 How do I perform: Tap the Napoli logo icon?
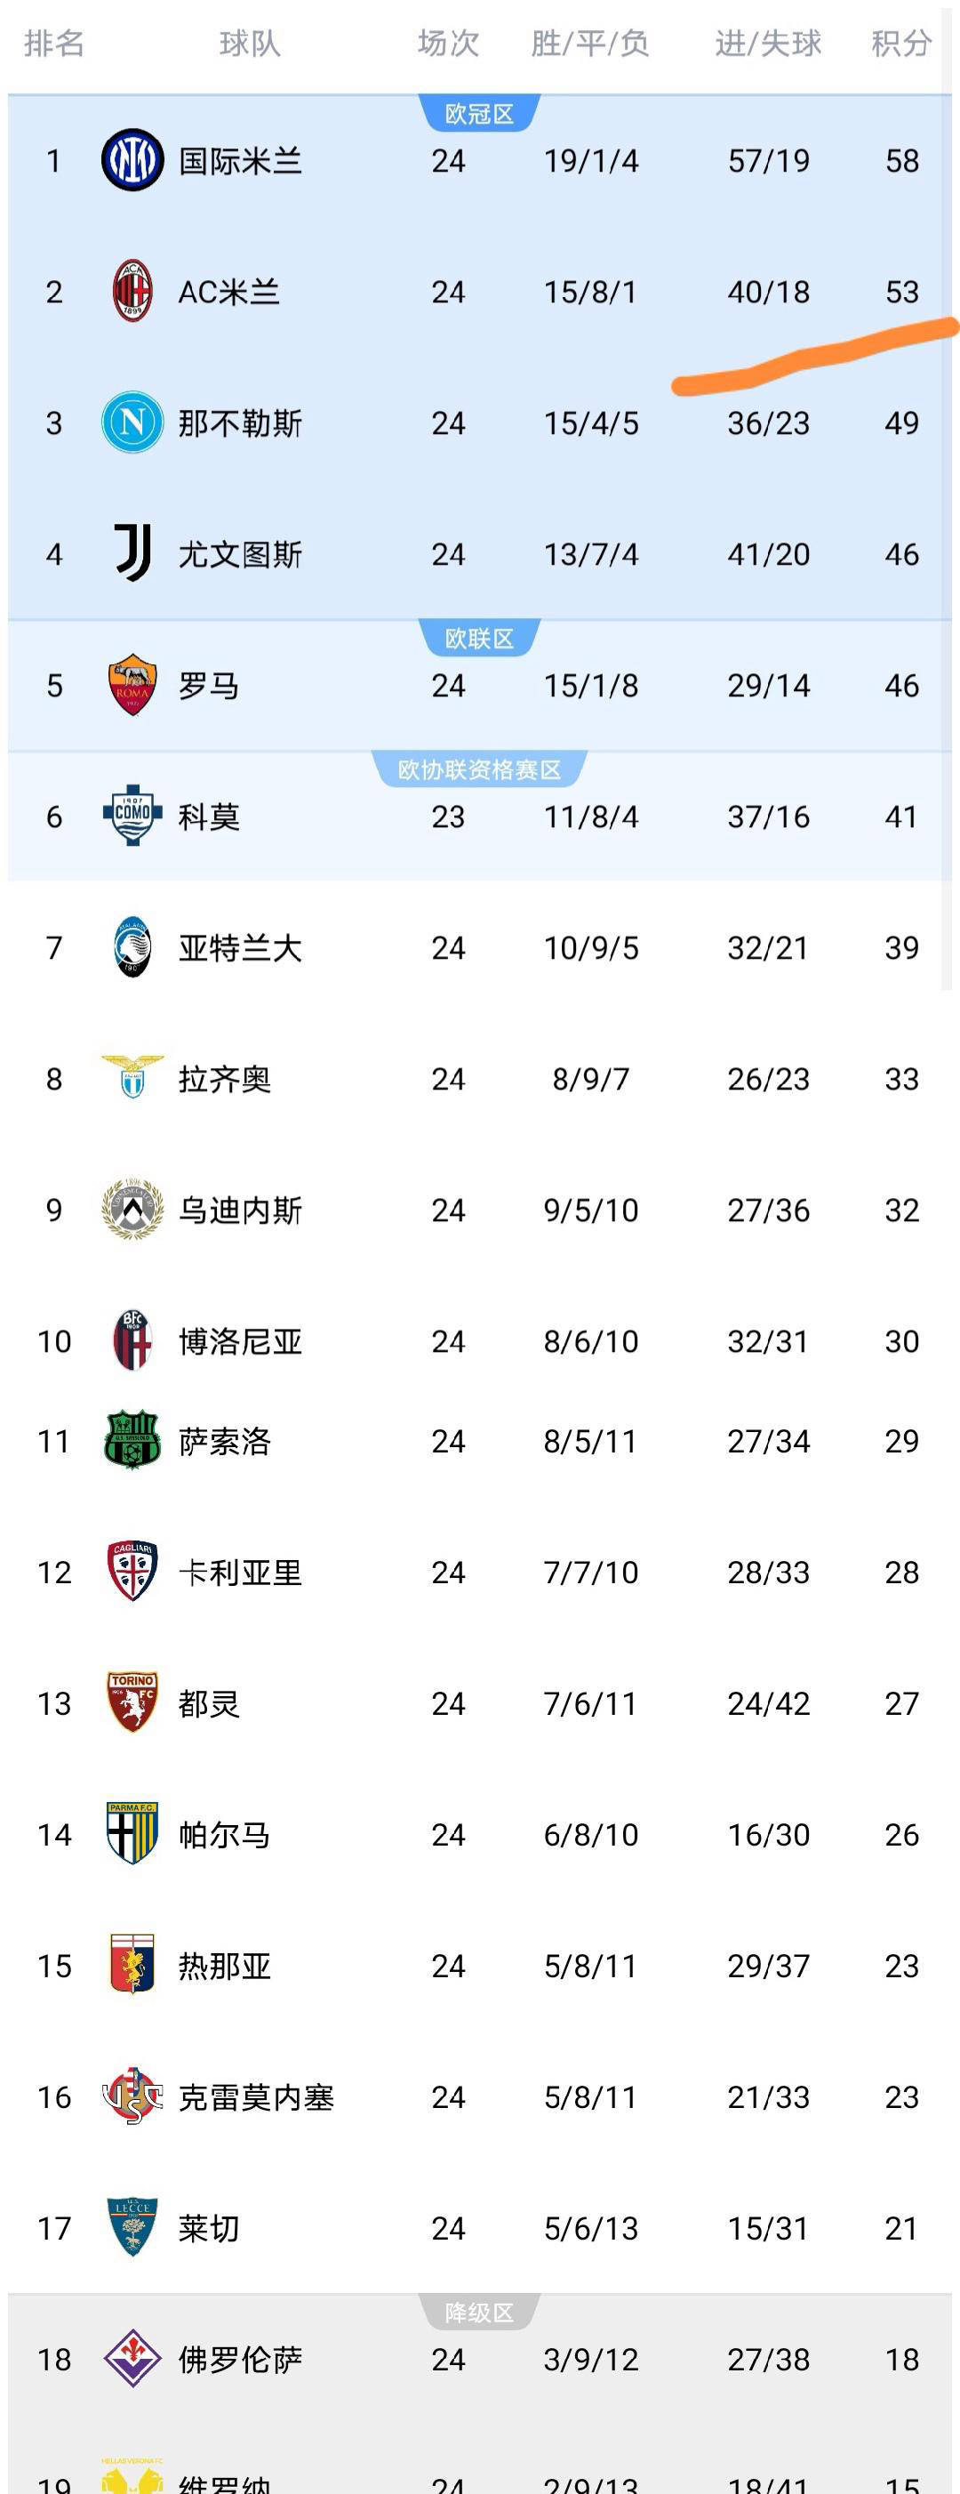coord(132,422)
